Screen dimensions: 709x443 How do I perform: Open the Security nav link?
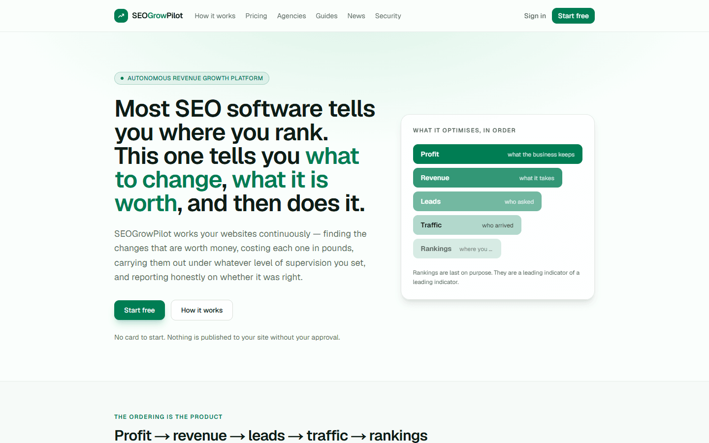[x=388, y=16]
